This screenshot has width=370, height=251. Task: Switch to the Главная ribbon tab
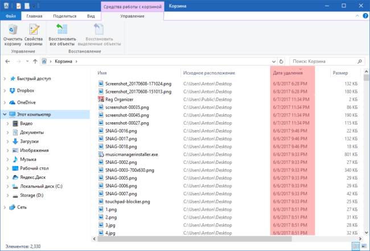tap(34, 16)
